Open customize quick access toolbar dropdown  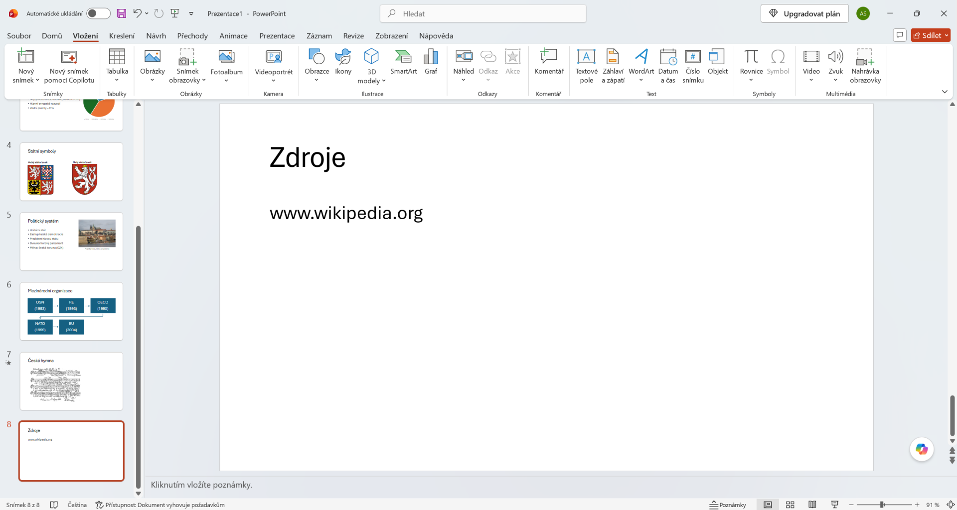point(191,13)
